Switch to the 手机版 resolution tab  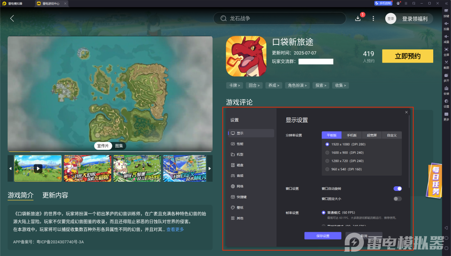point(351,135)
